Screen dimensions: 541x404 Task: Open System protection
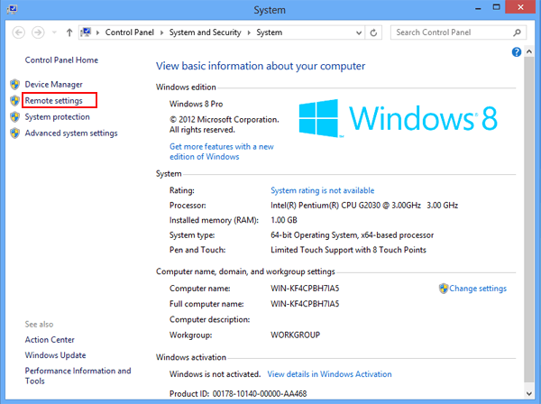pos(57,117)
